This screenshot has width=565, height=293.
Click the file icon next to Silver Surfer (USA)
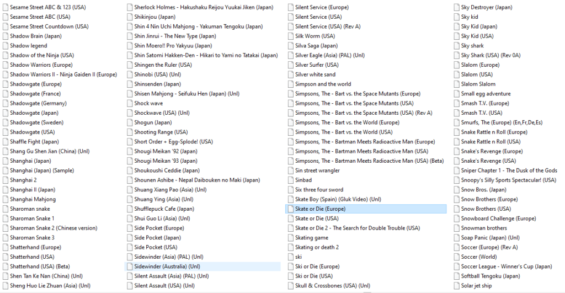(x=290, y=65)
